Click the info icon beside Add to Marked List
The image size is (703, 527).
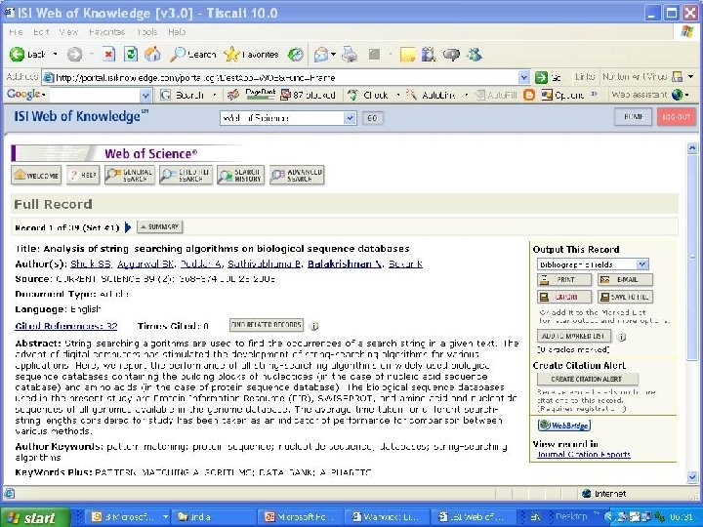[x=621, y=336]
